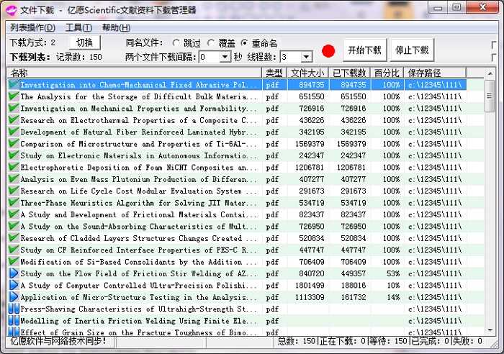This screenshot has width=504, height=354.
Task: Click the 保存路径 column header
Action: point(435,73)
